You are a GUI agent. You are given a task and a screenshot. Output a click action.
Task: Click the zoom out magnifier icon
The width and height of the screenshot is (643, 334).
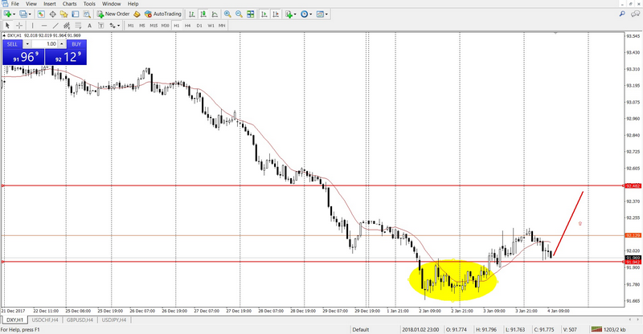tap(240, 14)
